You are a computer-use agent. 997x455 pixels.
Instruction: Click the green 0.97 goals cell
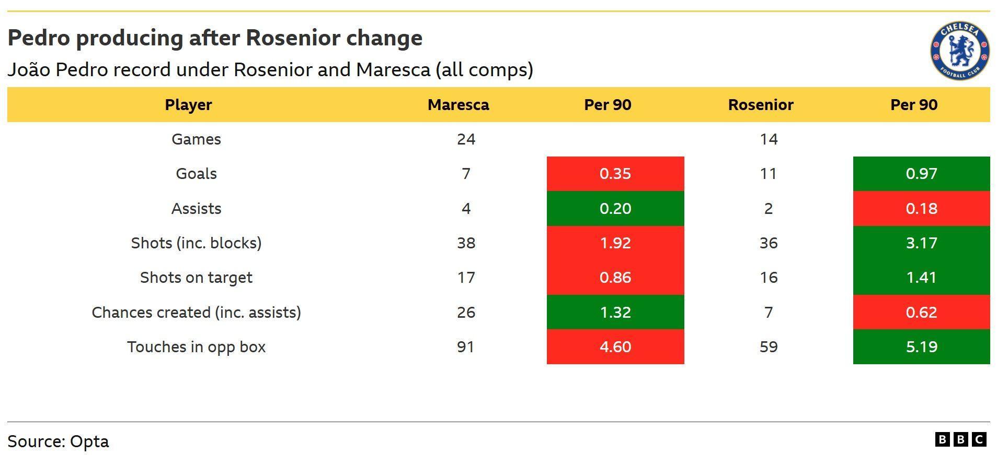pyautogui.click(x=921, y=174)
